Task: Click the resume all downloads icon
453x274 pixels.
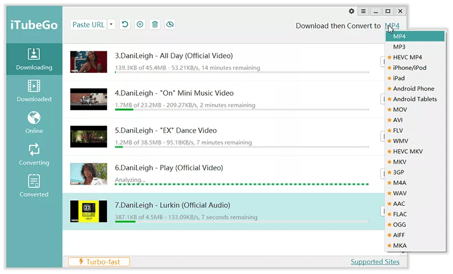Action: click(x=125, y=24)
